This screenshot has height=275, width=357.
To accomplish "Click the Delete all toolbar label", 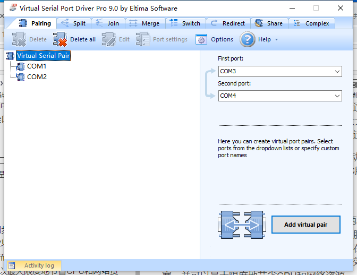I will pyautogui.click(x=83, y=39).
